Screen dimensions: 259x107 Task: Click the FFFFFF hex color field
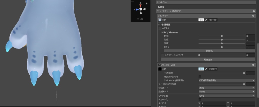213,20
